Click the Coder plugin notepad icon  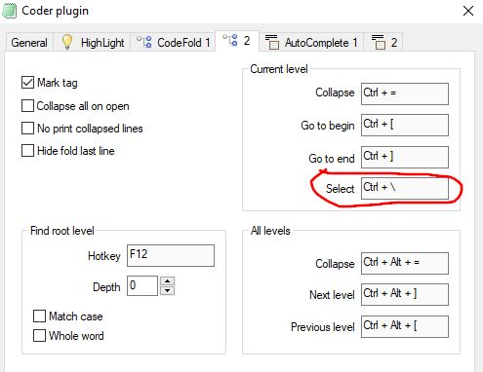click(x=9, y=11)
